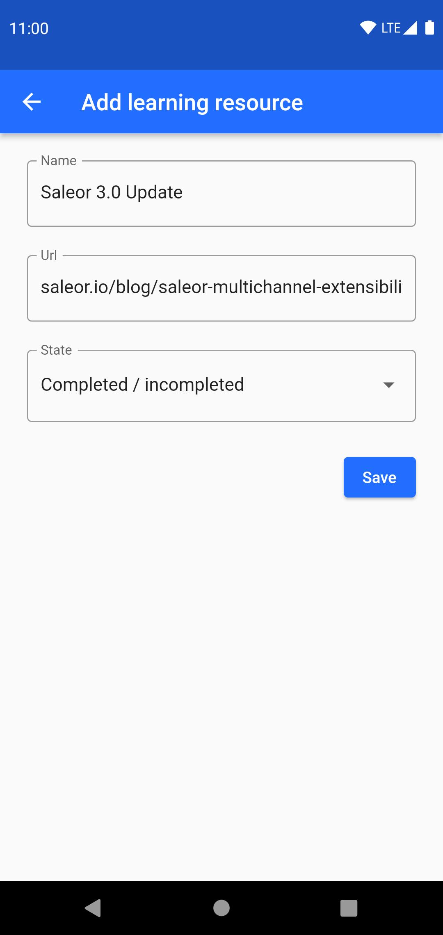Screen dimensions: 443x935
Task: Click the Name field label
Action: pyautogui.click(x=59, y=160)
